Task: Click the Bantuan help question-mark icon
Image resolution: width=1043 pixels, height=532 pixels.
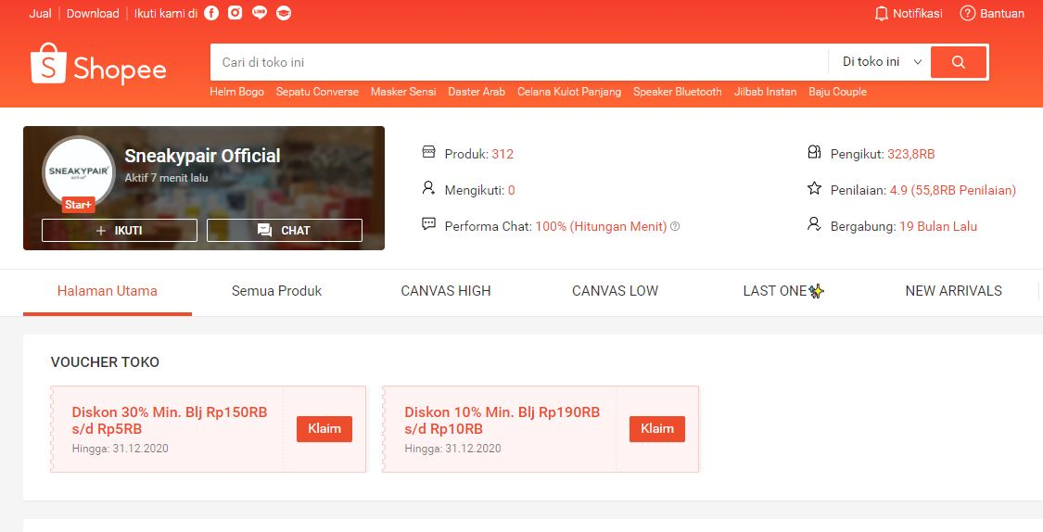Action: tap(967, 13)
